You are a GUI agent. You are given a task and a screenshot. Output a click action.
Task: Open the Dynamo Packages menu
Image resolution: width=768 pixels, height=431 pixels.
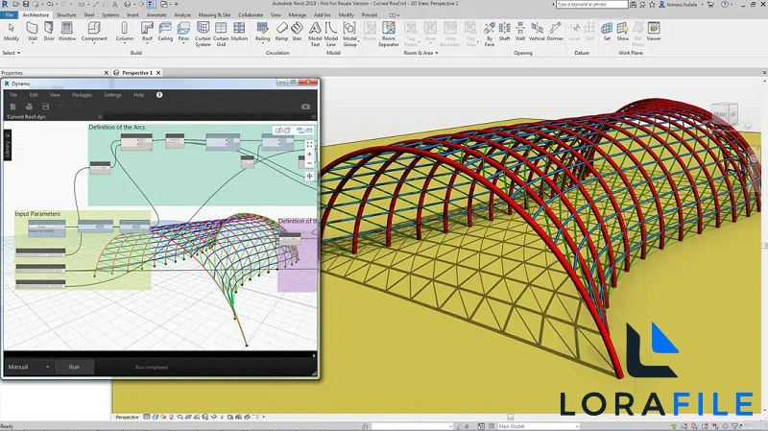pyautogui.click(x=82, y=95)
